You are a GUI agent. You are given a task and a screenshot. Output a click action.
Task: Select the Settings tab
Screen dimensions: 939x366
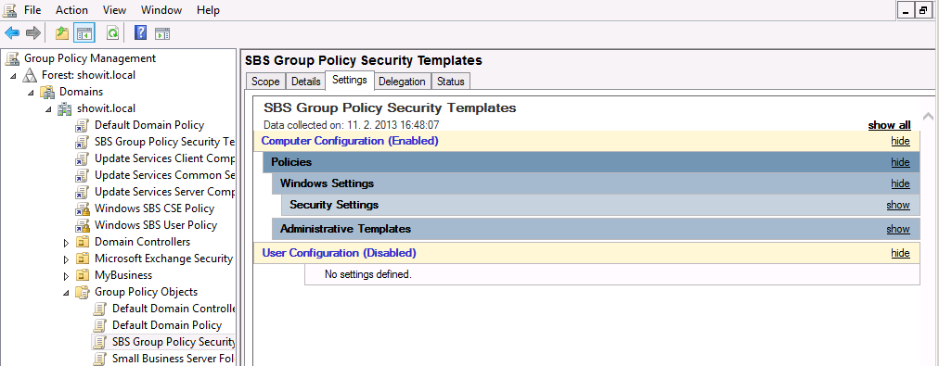[350, 80]
